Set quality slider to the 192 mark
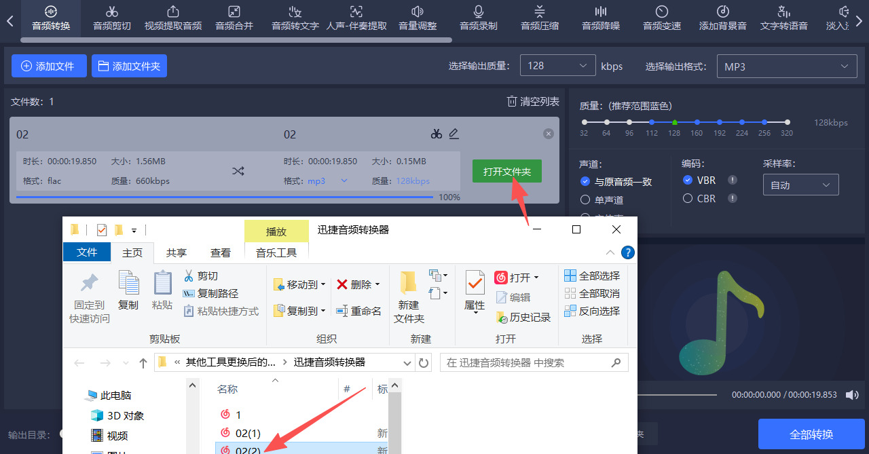 coord(720,122)
